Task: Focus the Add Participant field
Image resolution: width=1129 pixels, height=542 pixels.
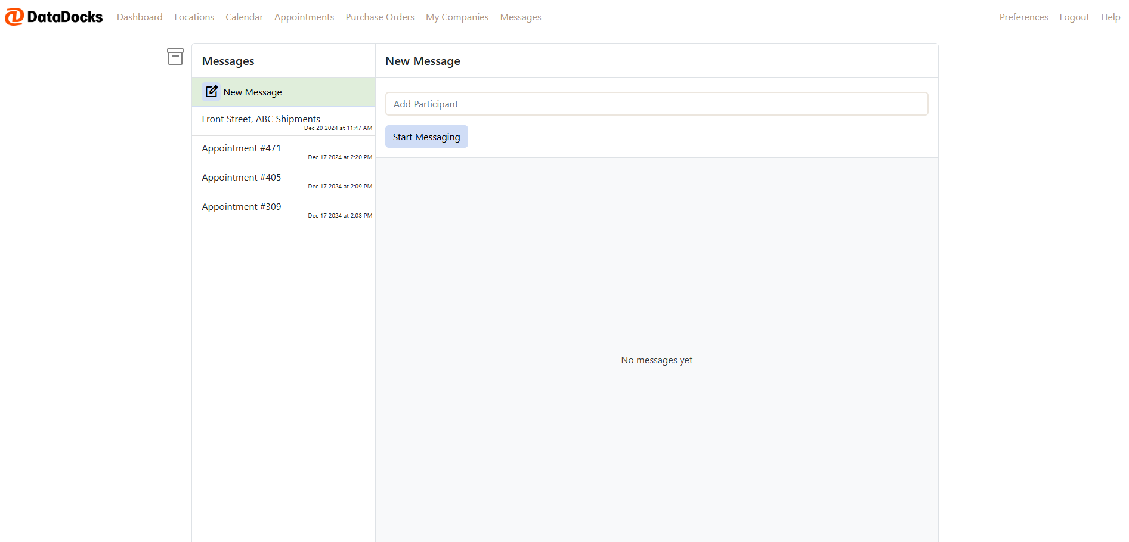Action: point(657,104)
